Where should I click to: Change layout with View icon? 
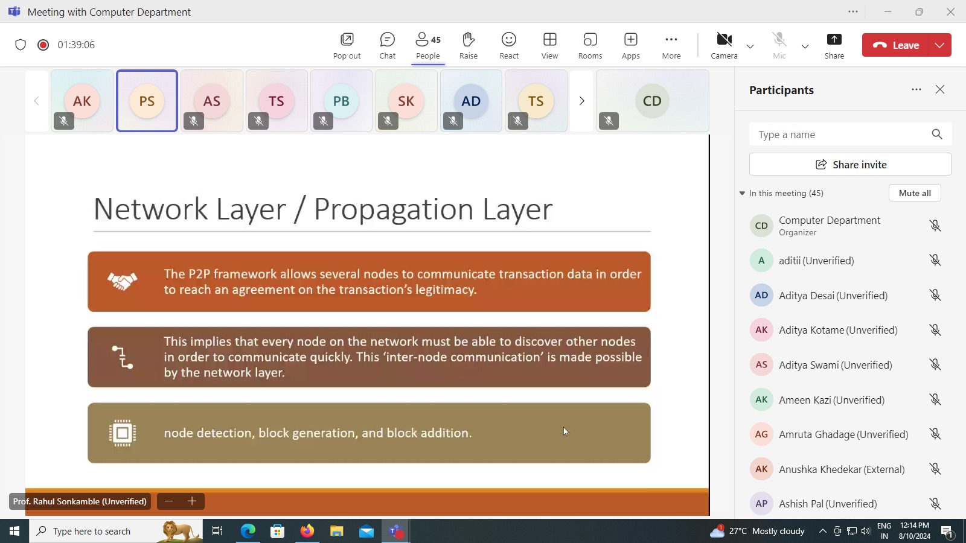(549, 46)
